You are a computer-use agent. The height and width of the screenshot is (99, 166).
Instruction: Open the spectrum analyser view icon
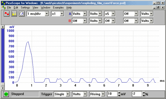tap(14, 14)
